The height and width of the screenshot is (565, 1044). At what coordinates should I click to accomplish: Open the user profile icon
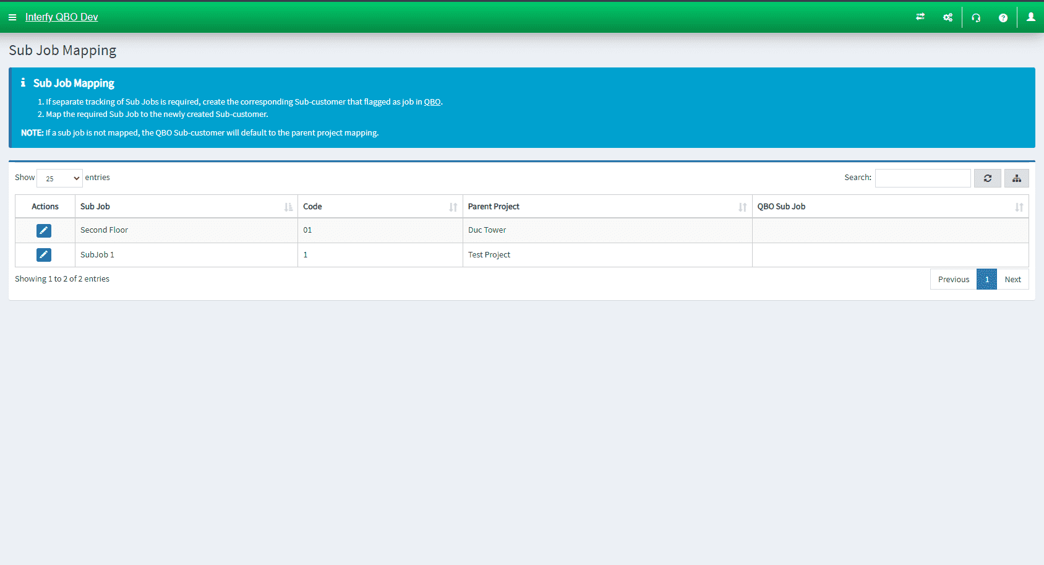pos(1031,17)
